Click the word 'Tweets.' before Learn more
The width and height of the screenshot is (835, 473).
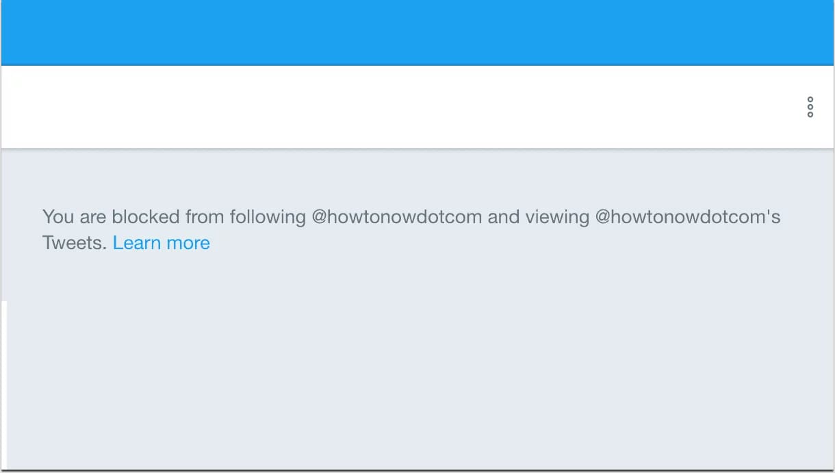click(75, 243)
